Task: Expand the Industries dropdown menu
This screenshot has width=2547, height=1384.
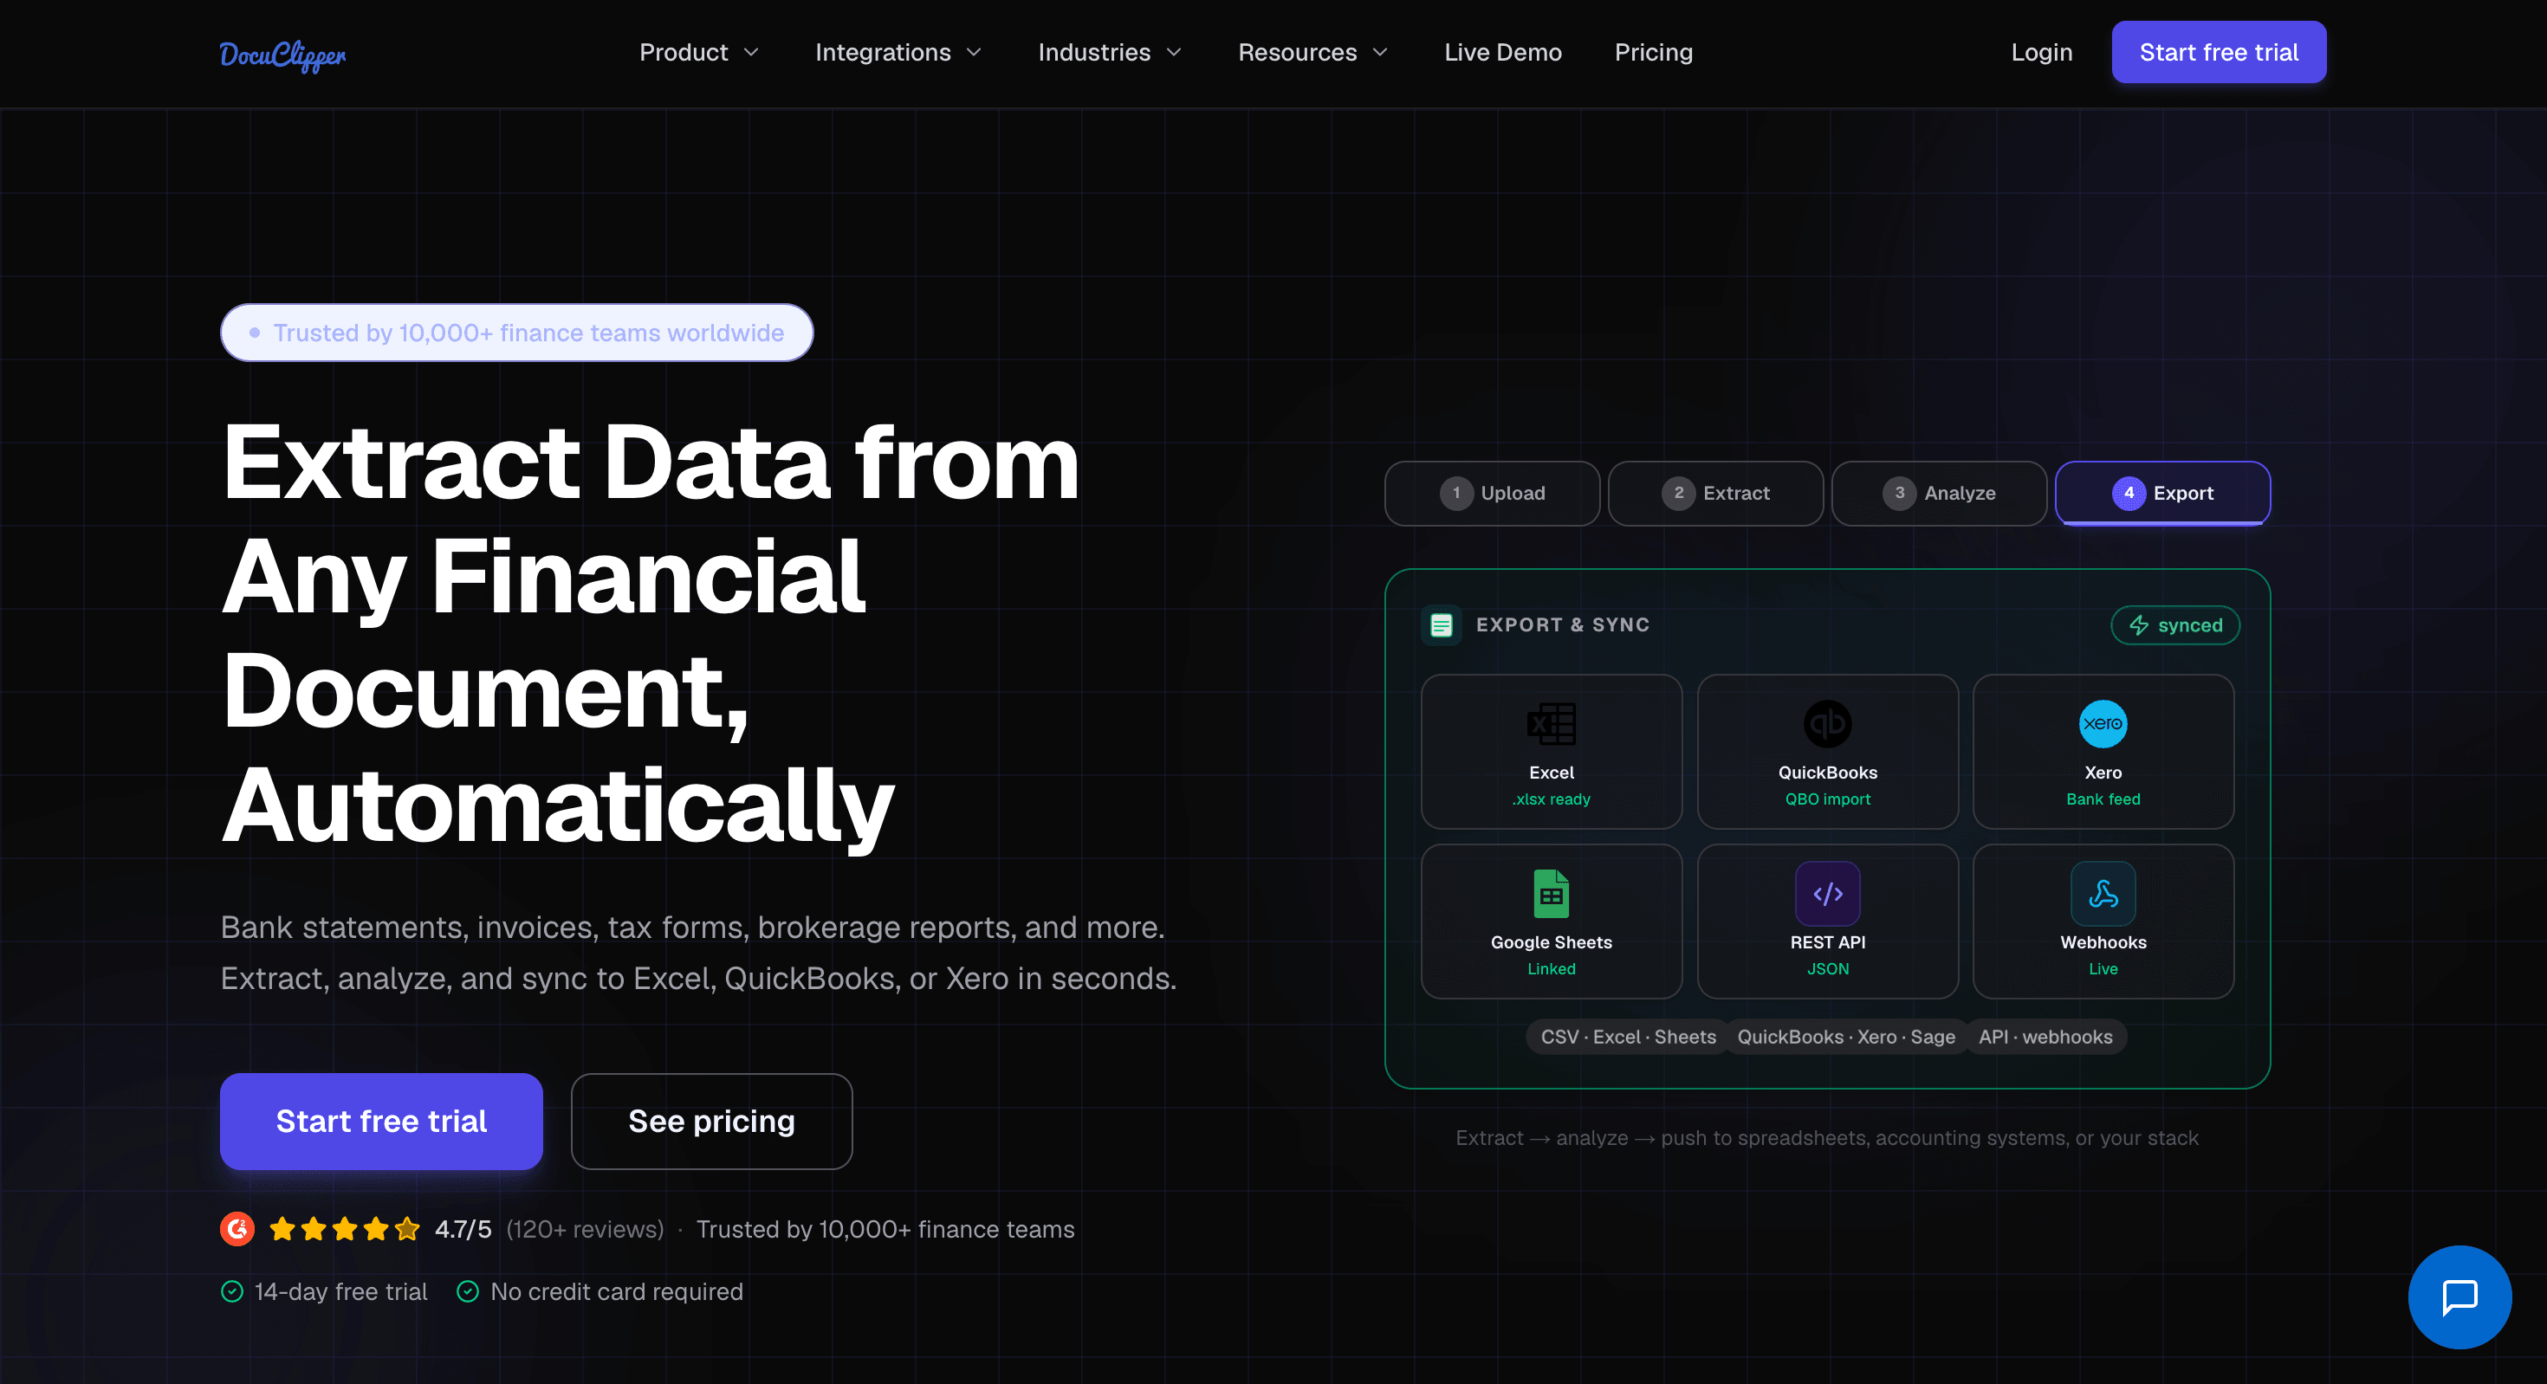Action: point(1110,52)
